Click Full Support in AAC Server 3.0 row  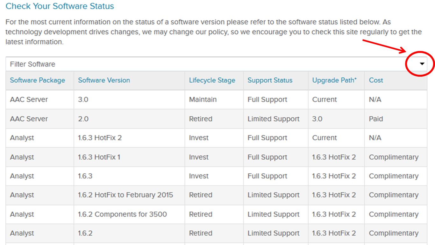tap(267, 100)
